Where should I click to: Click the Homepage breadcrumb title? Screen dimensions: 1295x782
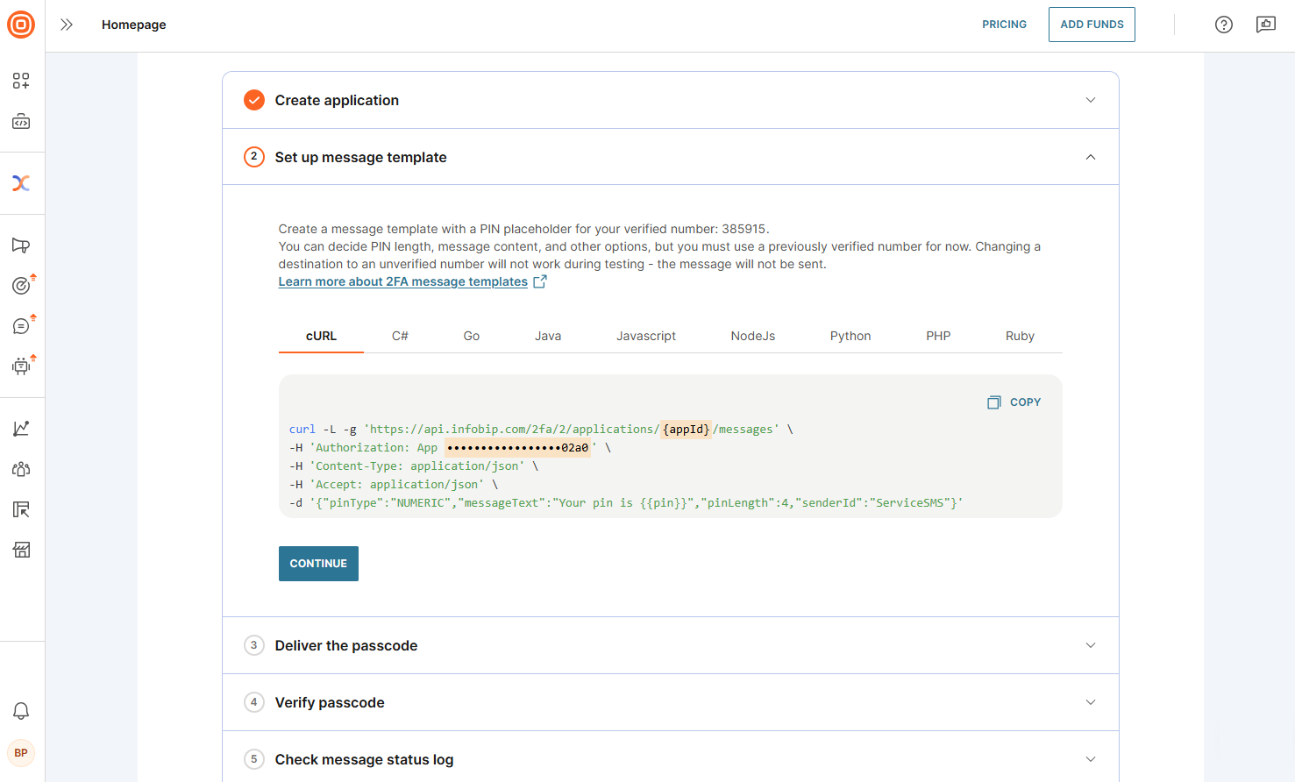133,25
